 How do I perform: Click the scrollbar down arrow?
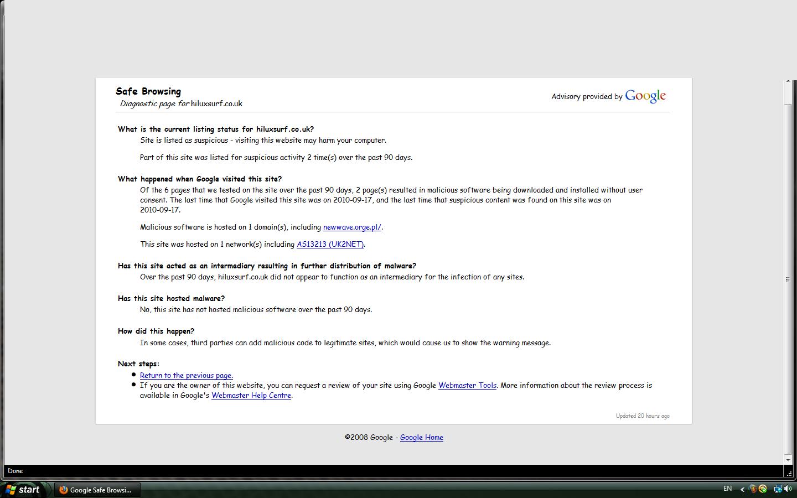coord(788,459)
